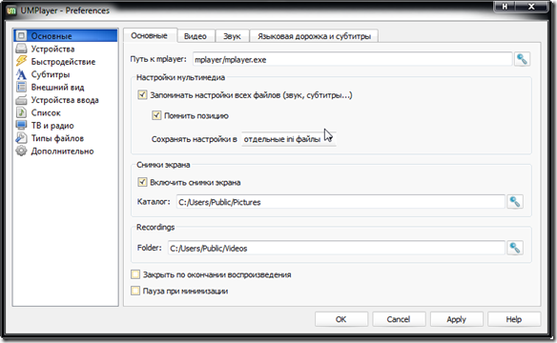The height and width of the screenshot is (343, 557).
Task: Browse for mplayer path with magnifier icon
Action: tap(522, 59)
